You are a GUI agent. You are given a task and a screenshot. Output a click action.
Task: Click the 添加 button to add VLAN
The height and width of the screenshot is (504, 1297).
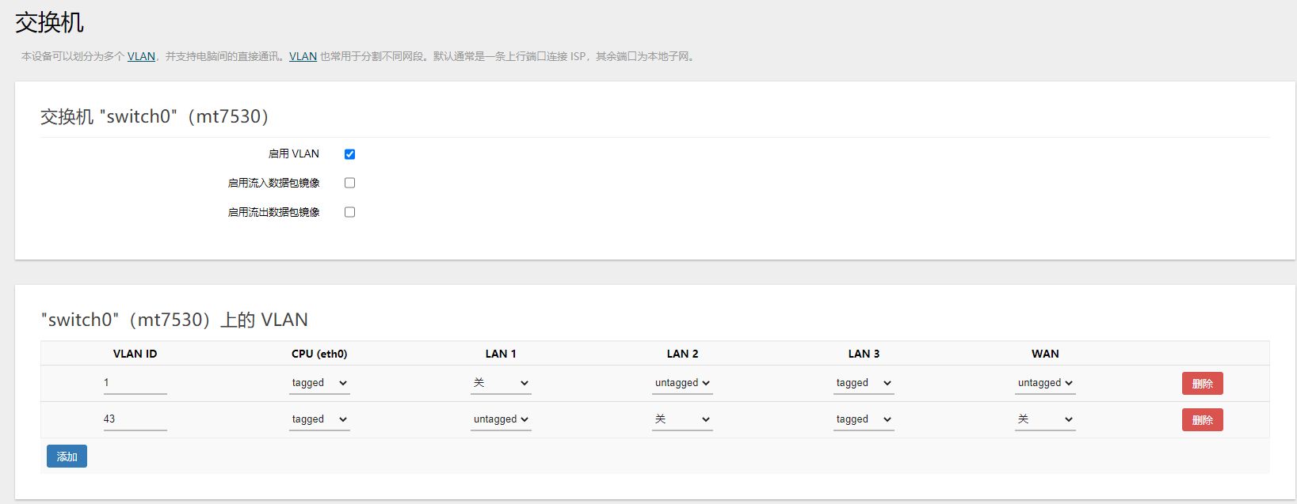[x=67, y=457]
